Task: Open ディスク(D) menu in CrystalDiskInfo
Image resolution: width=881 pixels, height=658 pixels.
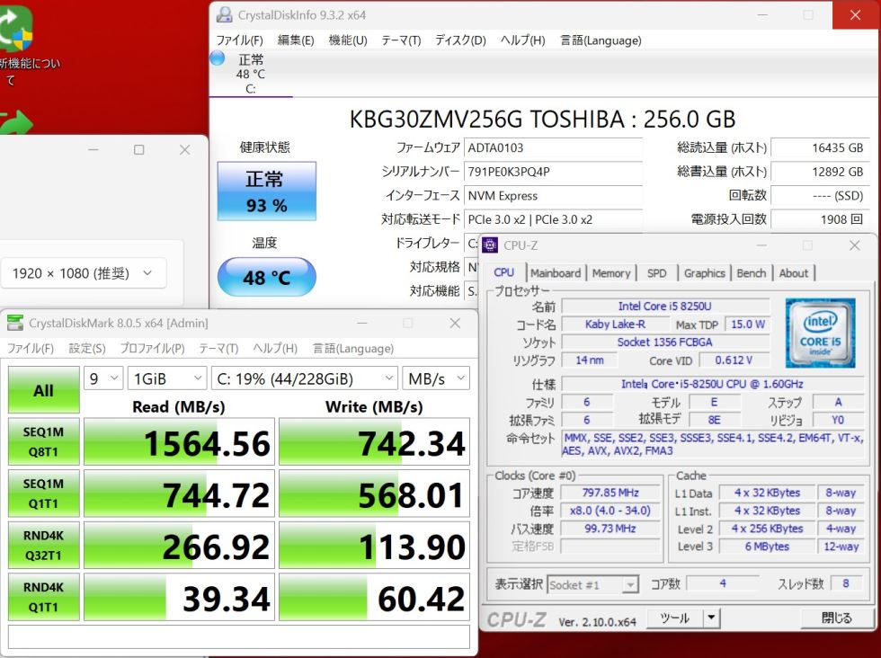Action: point(460,40)
